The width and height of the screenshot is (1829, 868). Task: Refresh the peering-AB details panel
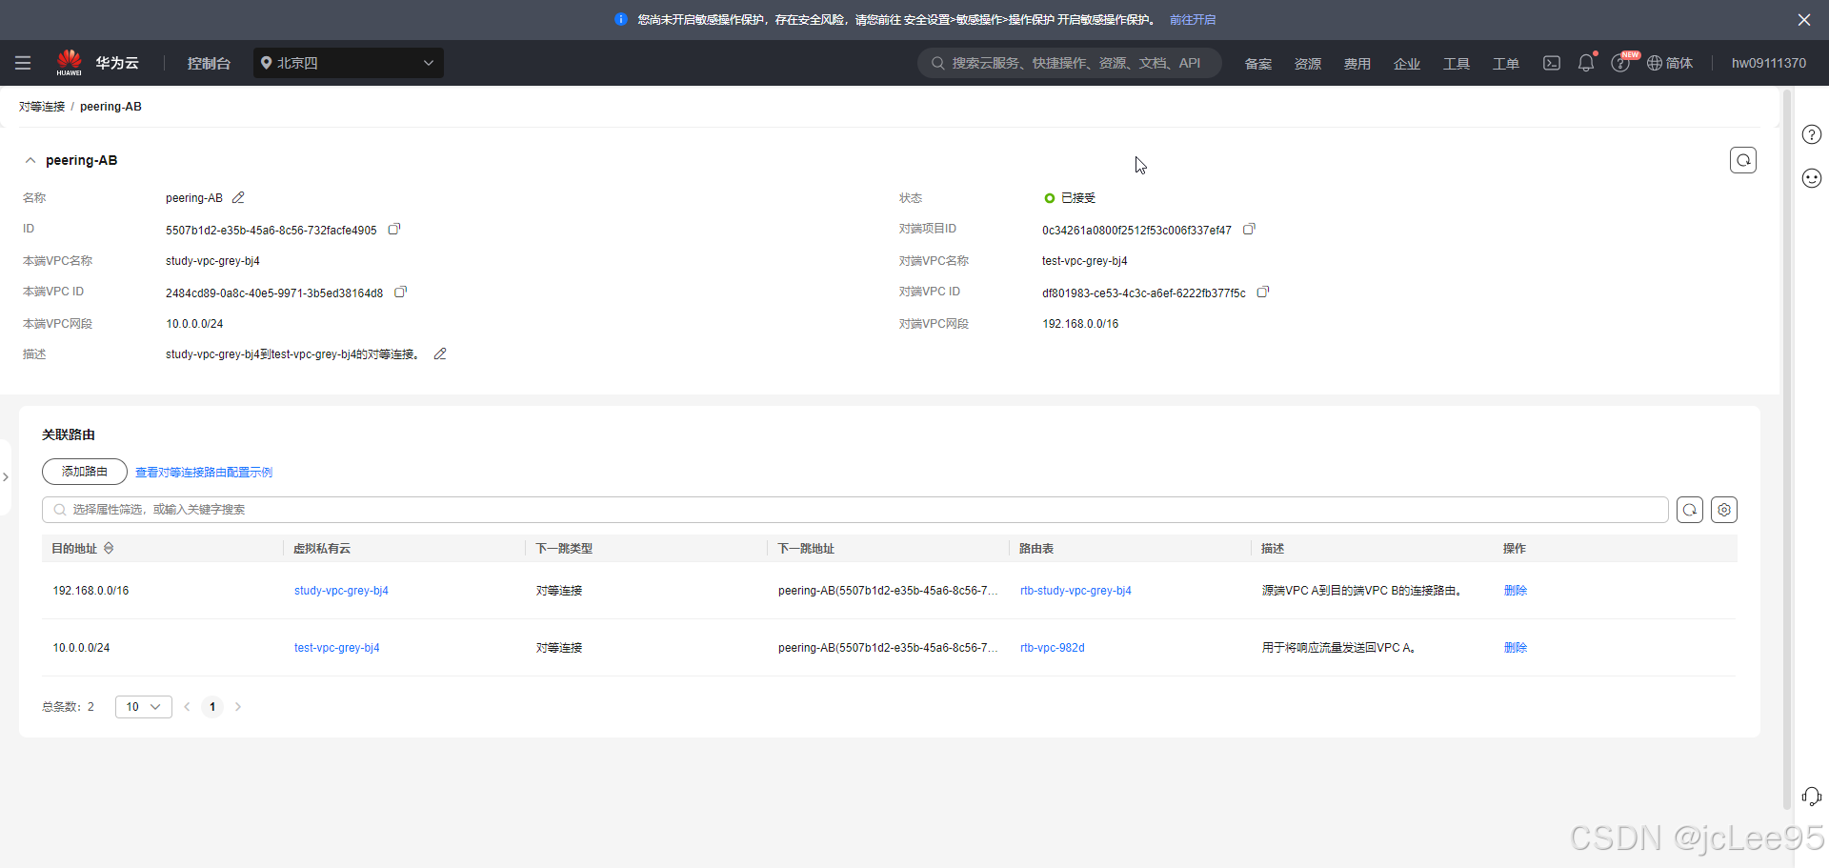click(1743, 160)
